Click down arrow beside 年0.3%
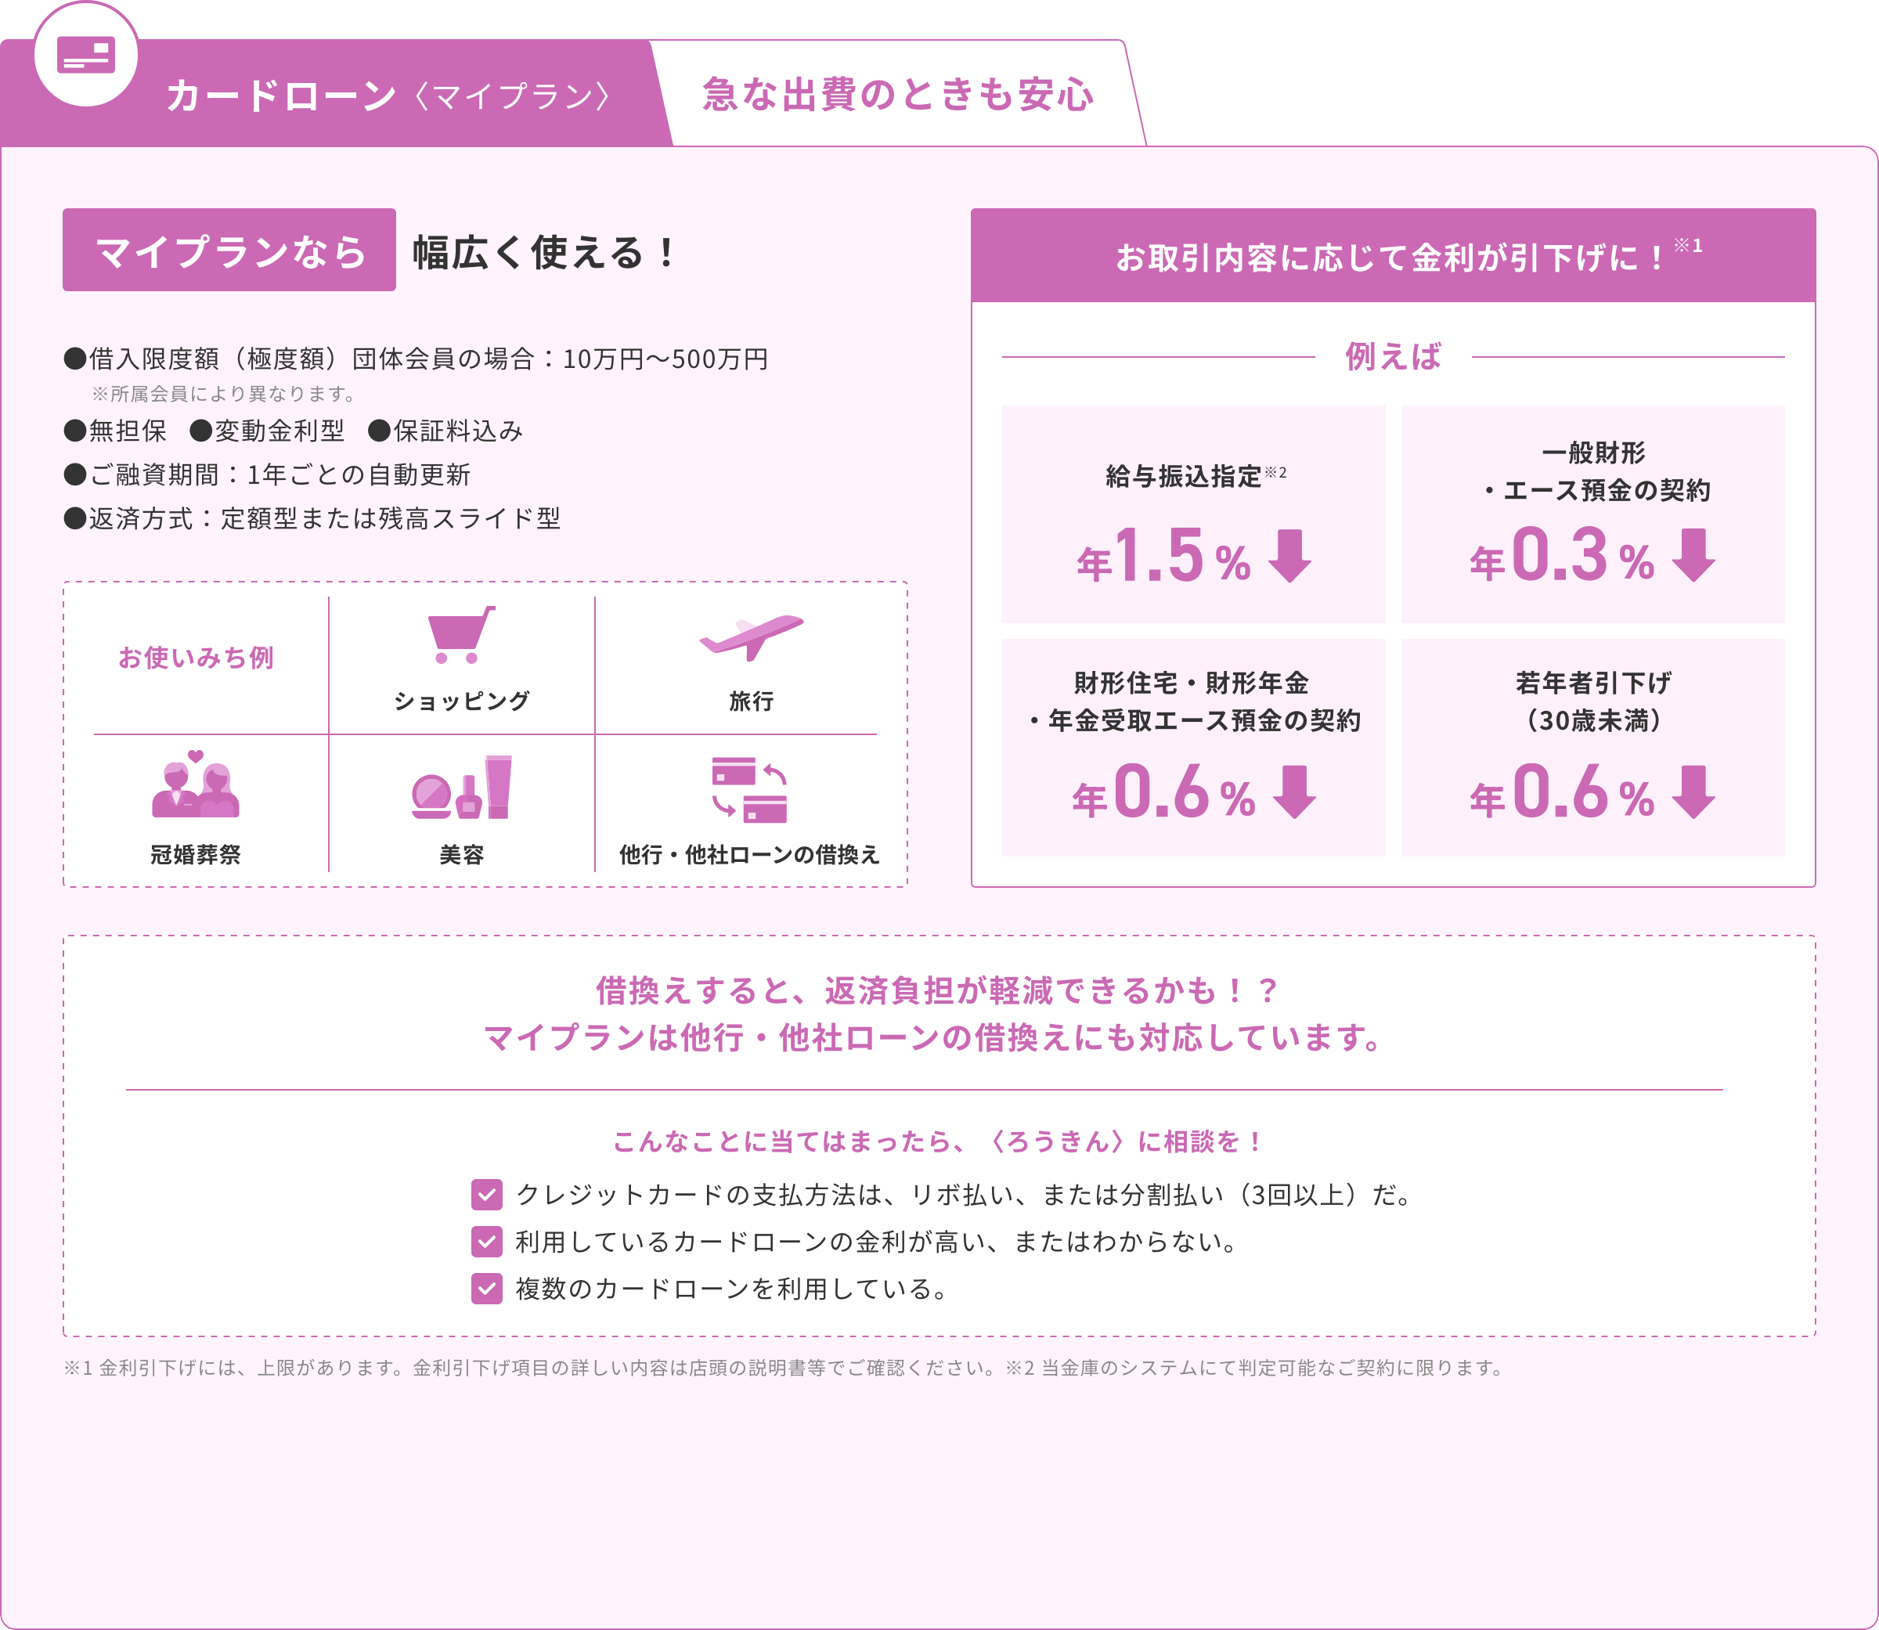This screenshot has width=1879, height=1630. click(x=1693, y=556)
